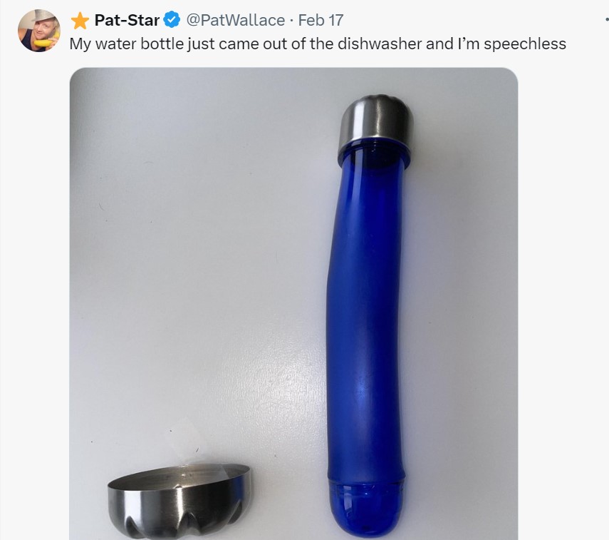
Task: Click the word "speechless" in the tweet
Action: pos(529,44)
